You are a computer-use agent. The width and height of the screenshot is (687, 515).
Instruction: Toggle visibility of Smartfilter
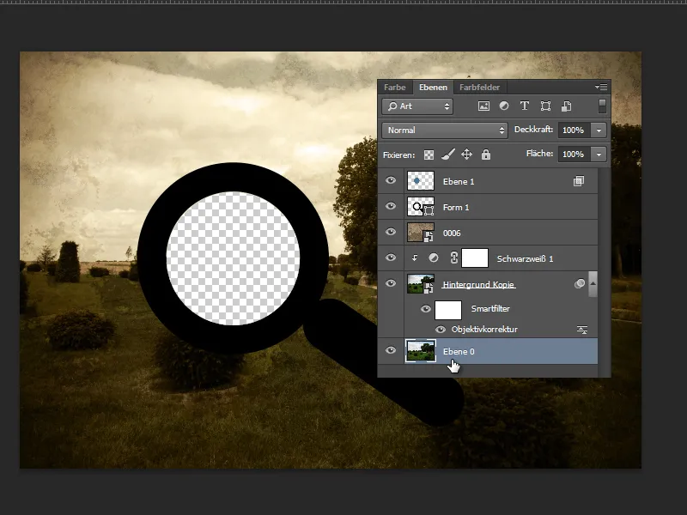pyautogui.click(x=425, y=309)
